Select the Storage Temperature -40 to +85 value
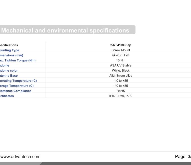The height and width of the screenshot is (165, 191). pos(121,86)
